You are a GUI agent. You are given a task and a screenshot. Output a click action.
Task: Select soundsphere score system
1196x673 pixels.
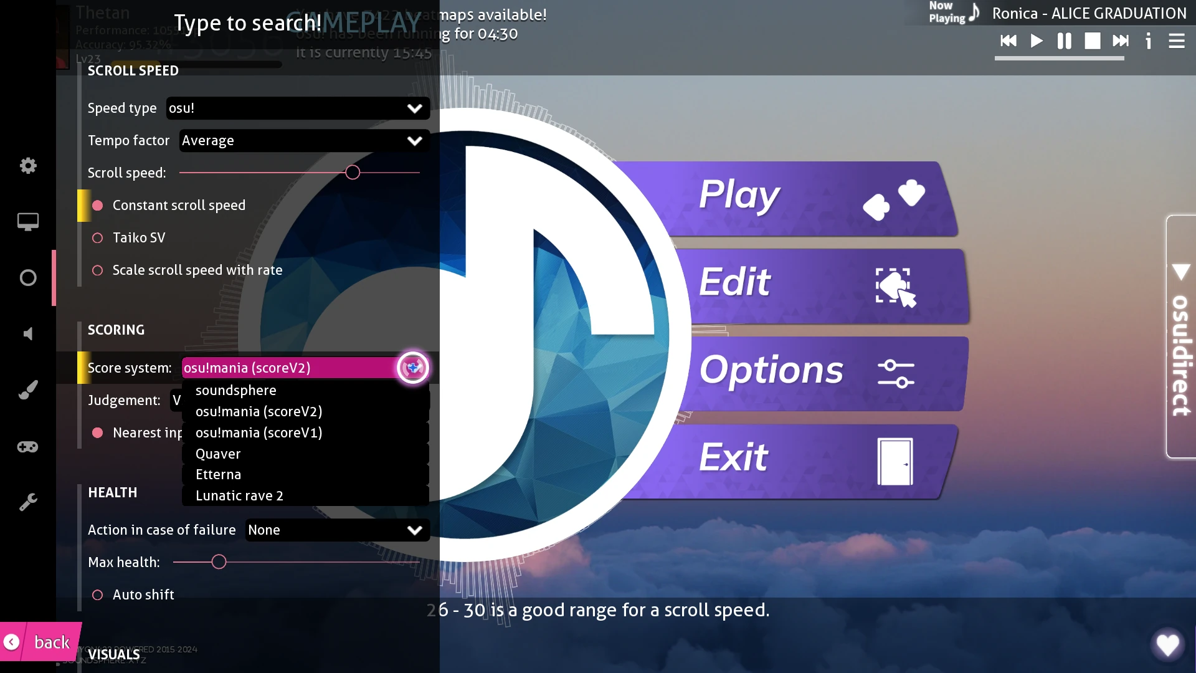[x=305, y=391]
